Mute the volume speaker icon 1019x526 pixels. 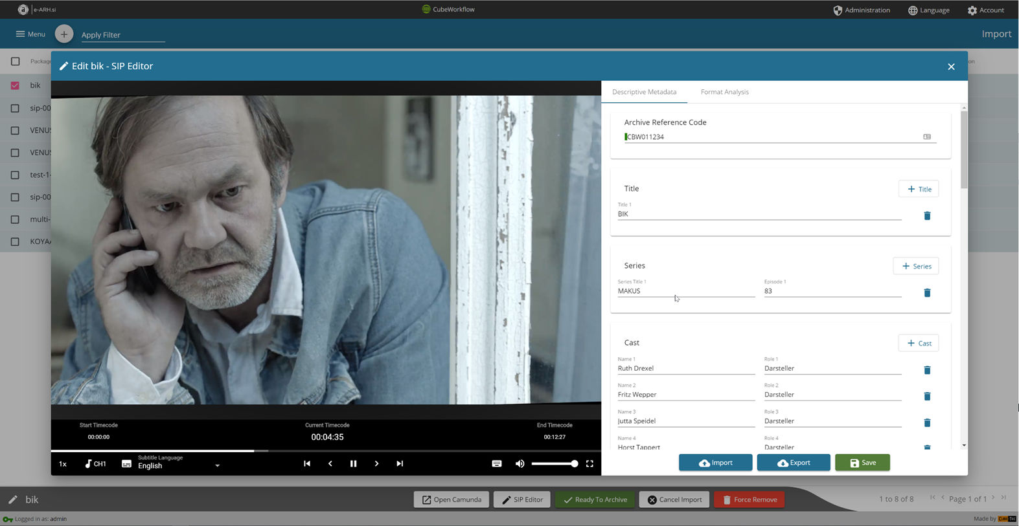point(520,463)
